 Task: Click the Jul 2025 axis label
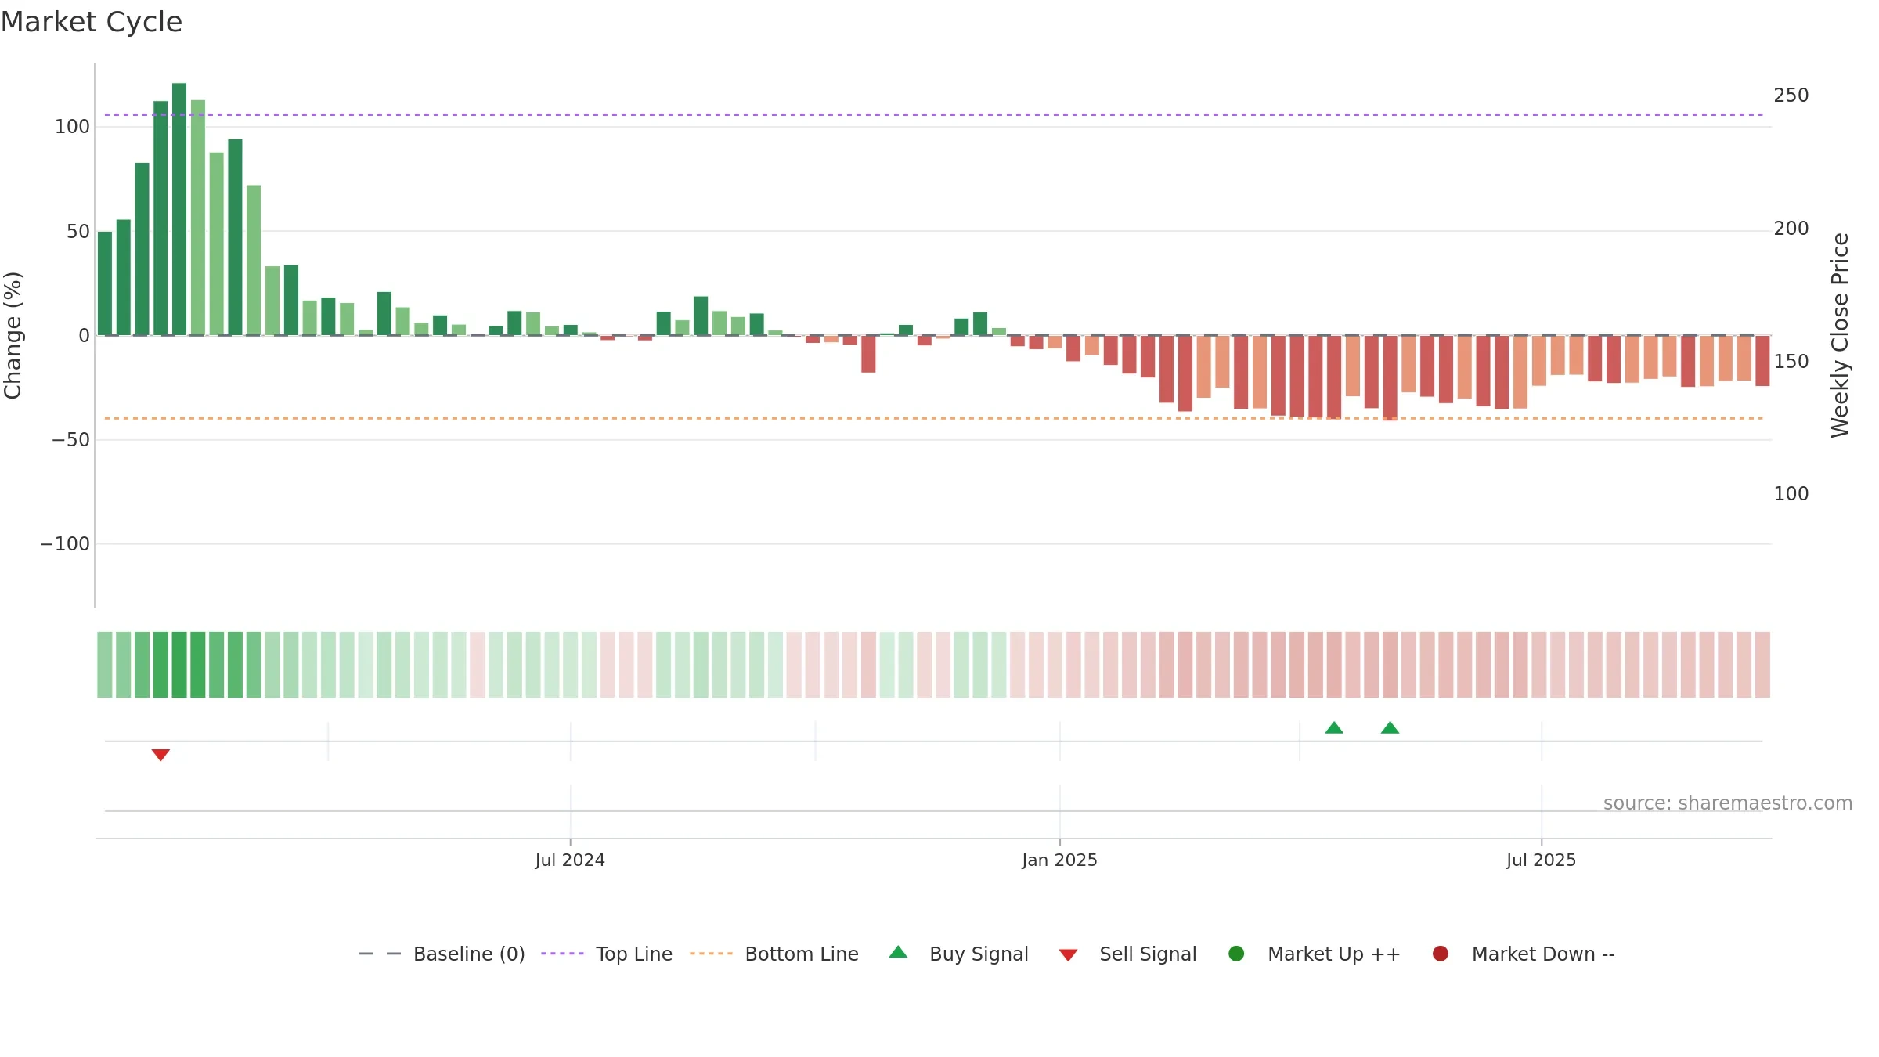click(x=1541, y=860)
